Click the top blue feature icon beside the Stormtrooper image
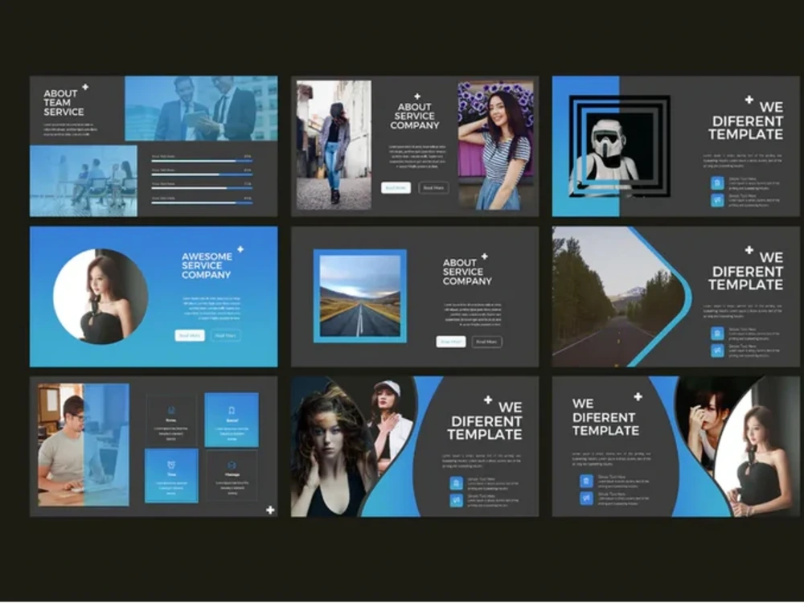This screenshot has width=804, height=603. pyautogui.click(x=716, y=183)
